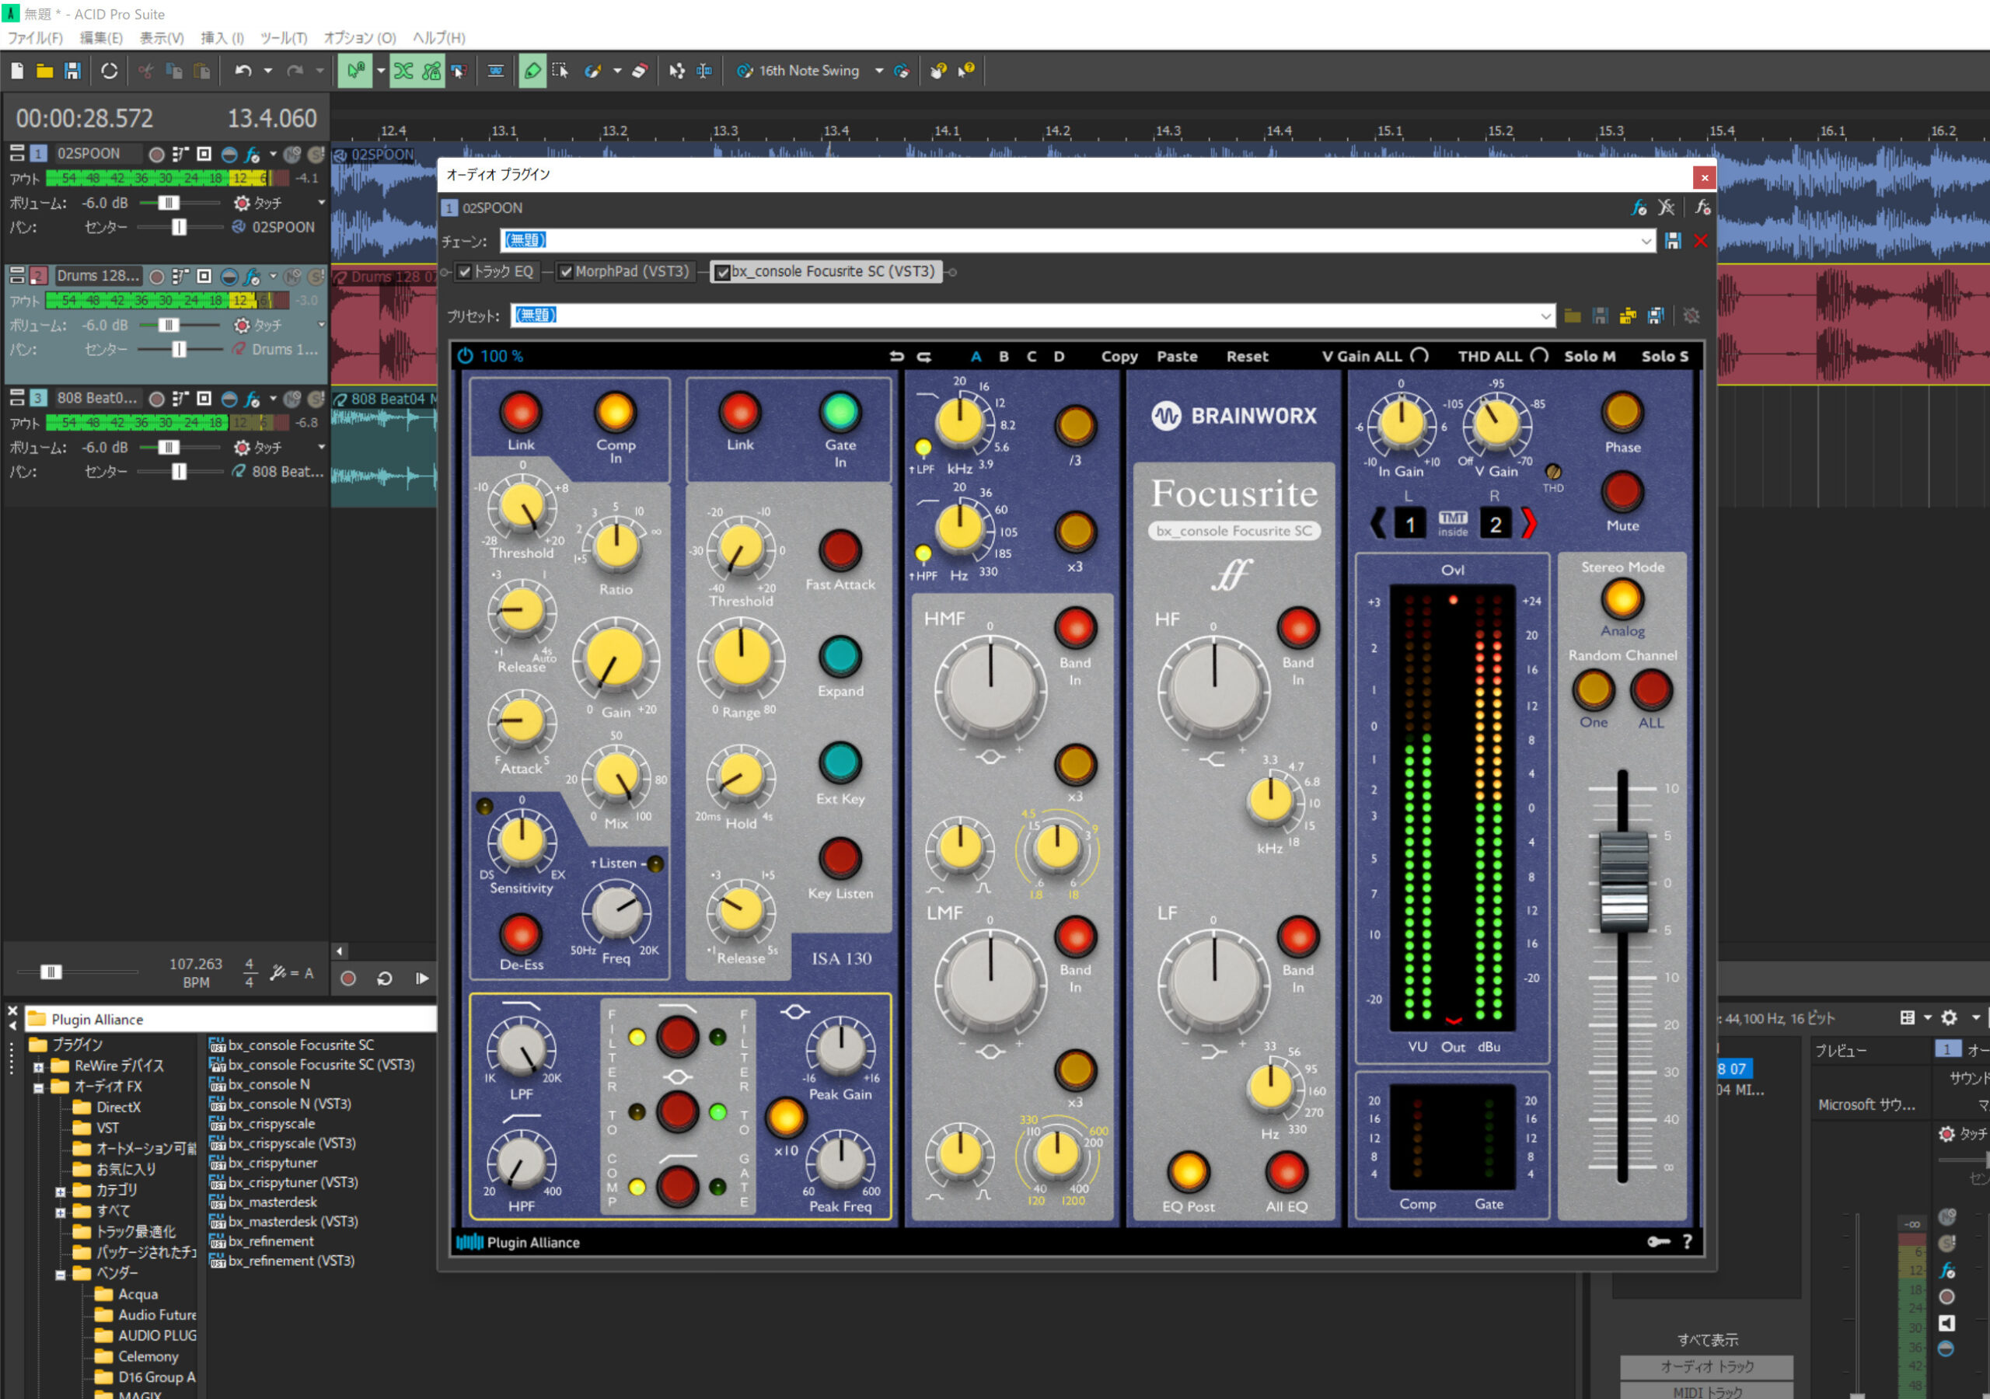Click the record button in transport bar
Image resolution: width=1990 pixels, height=1399 pixels.
click(x=348, y=978)
